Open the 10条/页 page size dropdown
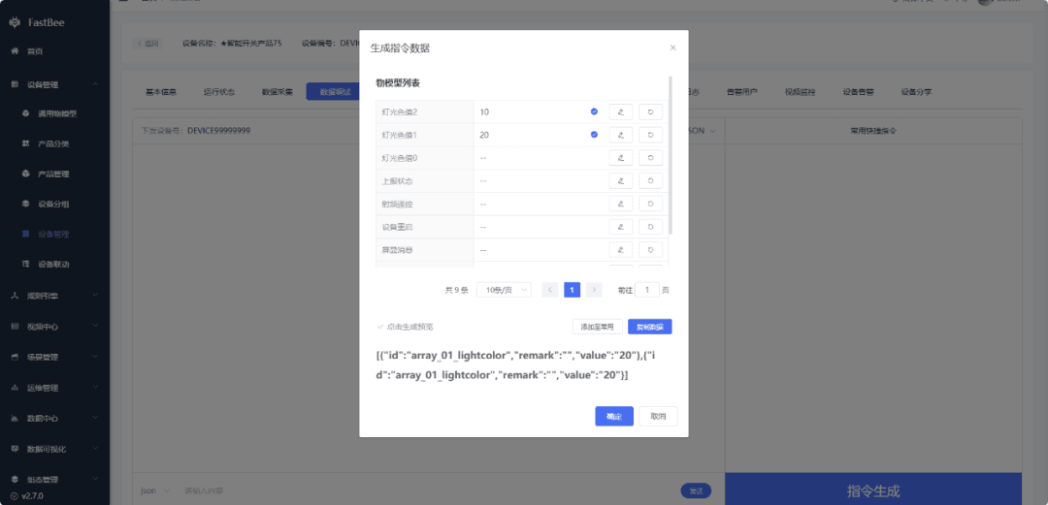1048x505 pixels. click(x=504, y=290)
